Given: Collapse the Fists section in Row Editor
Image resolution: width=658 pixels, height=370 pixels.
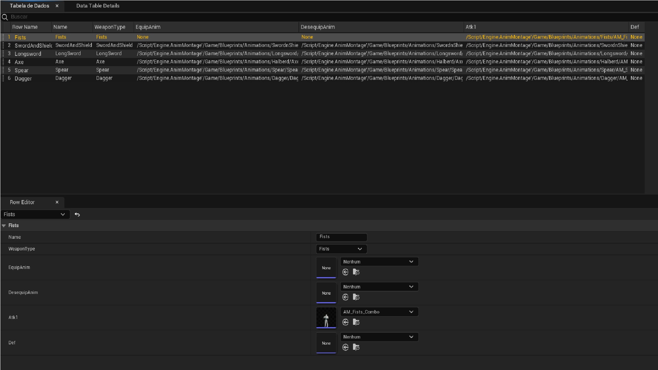Looking at the screenshot, I should [4, 225].
